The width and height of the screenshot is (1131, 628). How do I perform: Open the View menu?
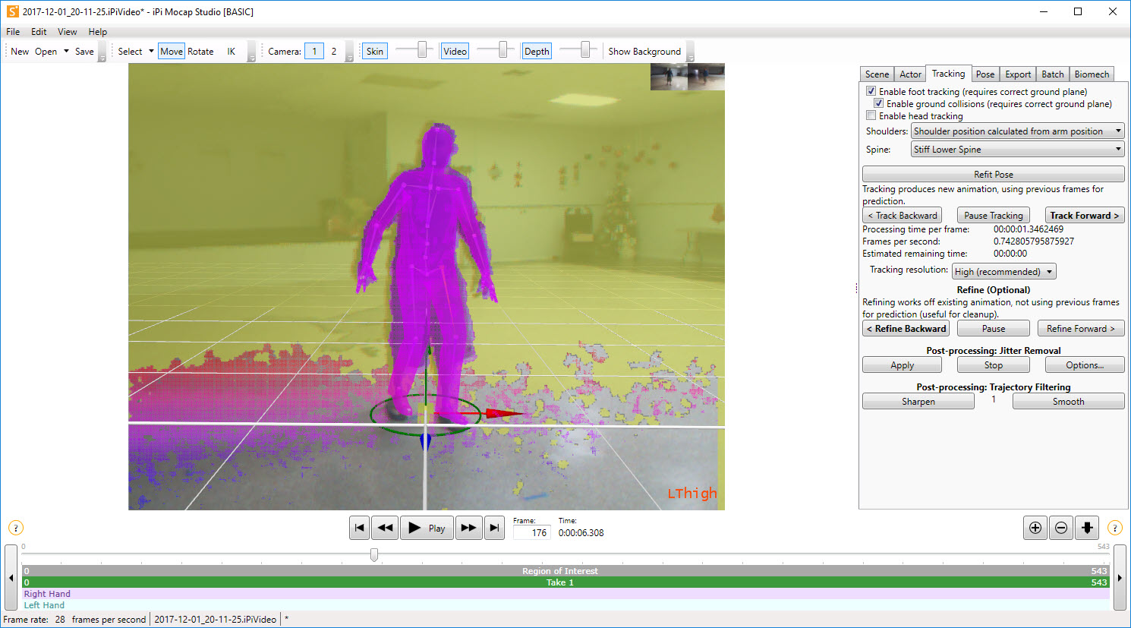coord(68,31)
